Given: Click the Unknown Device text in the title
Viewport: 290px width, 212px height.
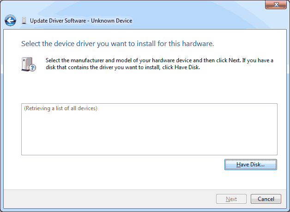Looking at the screenshot, I should (x=112, y=21).
